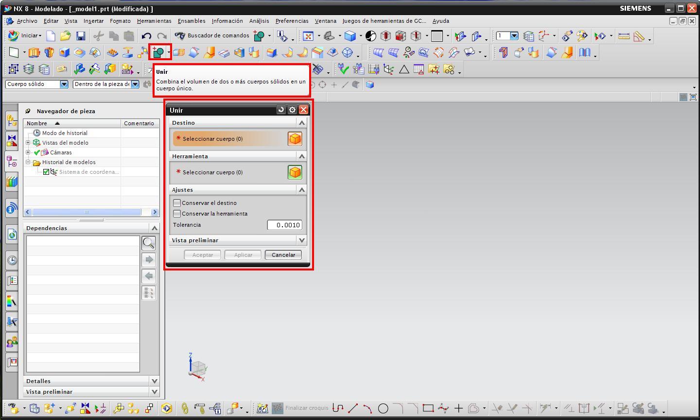Collapse Historial de modelos tree node

28,162
